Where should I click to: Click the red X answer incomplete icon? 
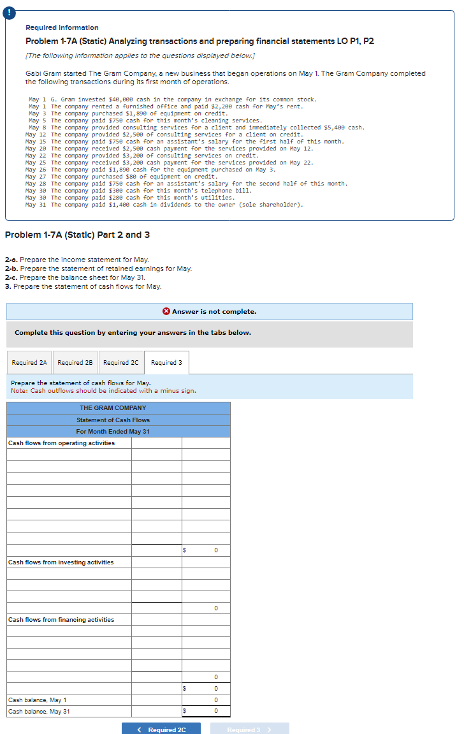(x=166, y=311)
